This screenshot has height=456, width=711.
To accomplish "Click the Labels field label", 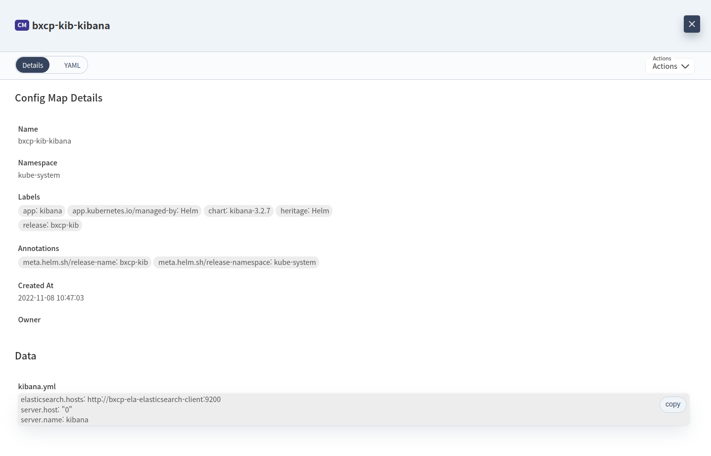I will tap(29, 197).
